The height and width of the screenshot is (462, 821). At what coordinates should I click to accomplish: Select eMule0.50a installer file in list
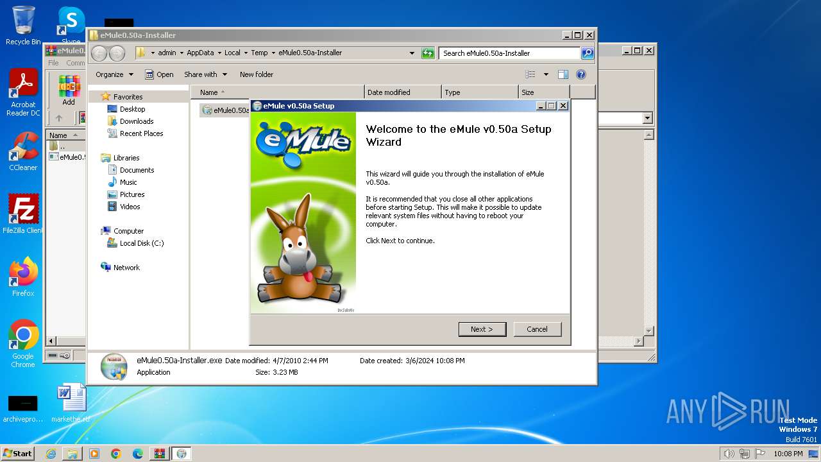coord(225,110)
